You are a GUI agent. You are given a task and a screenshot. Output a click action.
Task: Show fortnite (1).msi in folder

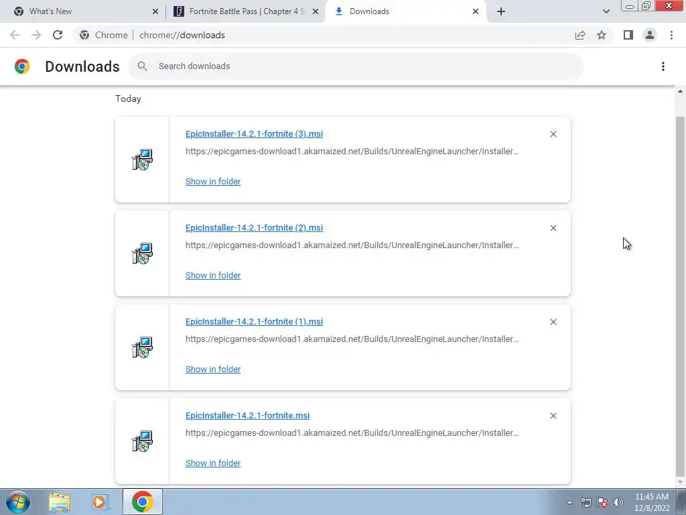(213, 369)
